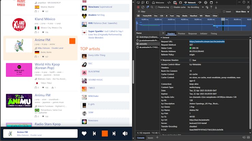This screenshot has height=141, width=252.
Task: Click the webpage vertical scrollbar thumb
Action: (x=133, y=72)
